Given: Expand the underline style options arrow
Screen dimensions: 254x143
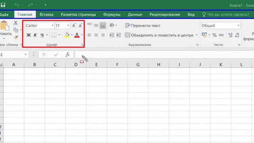Looking at the screenshot, I should pyautogui.click(x=47, y=35).
